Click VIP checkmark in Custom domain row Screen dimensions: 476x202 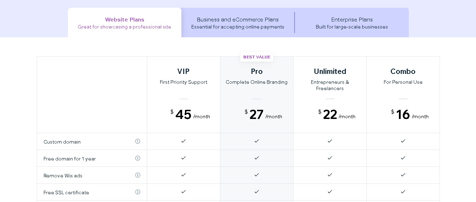click(183, 141)
